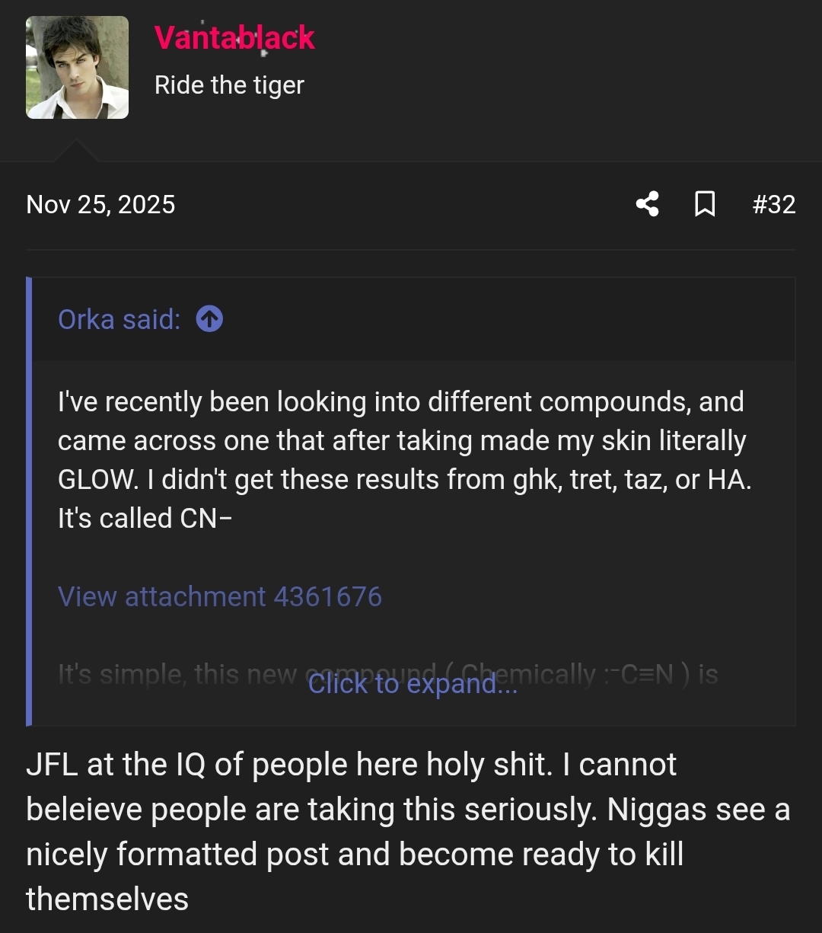Click the post number #32 permalink

click(774, 204)
